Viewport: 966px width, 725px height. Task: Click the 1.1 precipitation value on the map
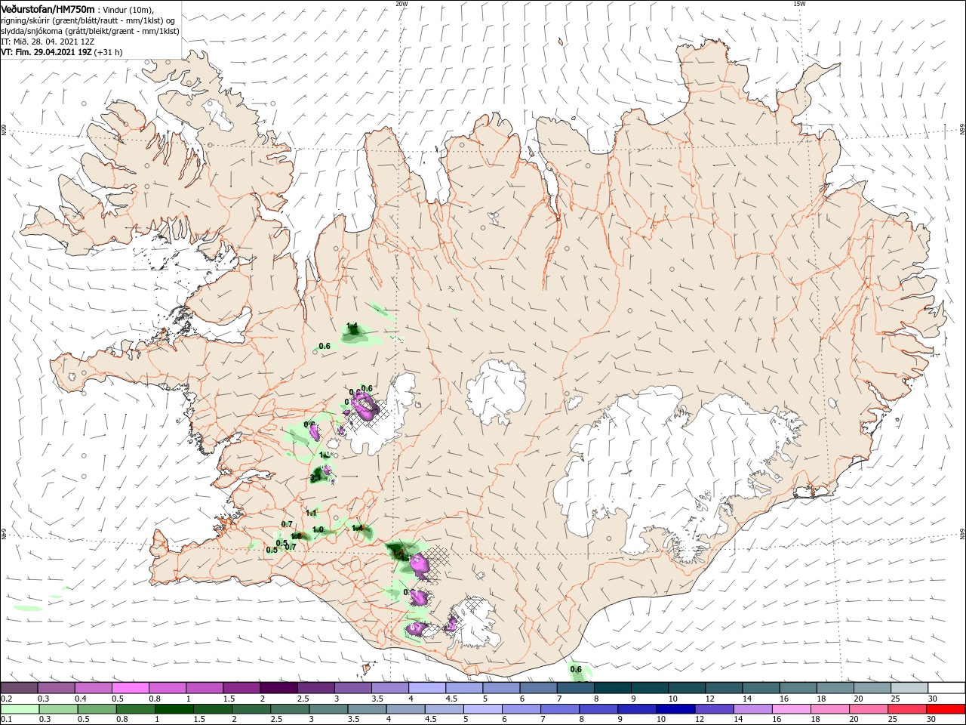(x=312, y=513)
